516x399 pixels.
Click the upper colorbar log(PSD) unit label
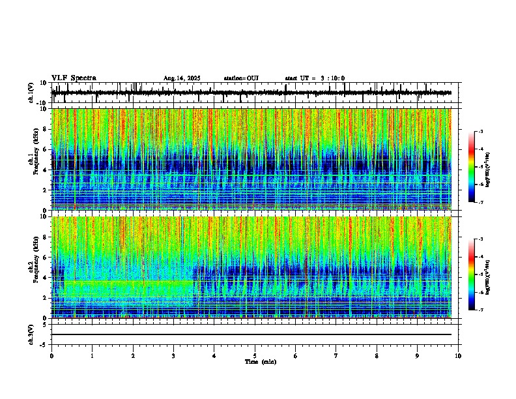(488, 170)
